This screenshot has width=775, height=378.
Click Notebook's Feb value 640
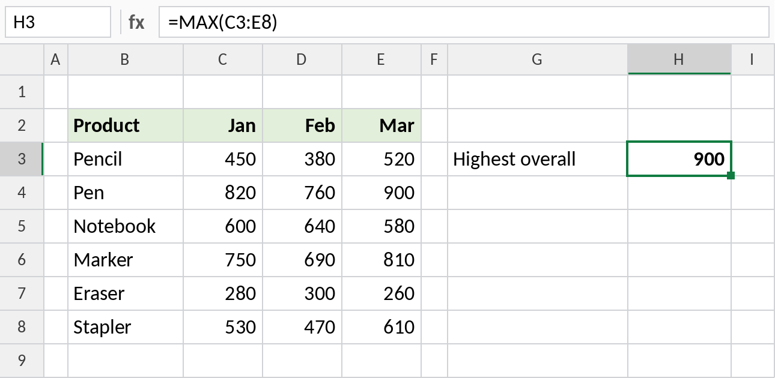302,226
